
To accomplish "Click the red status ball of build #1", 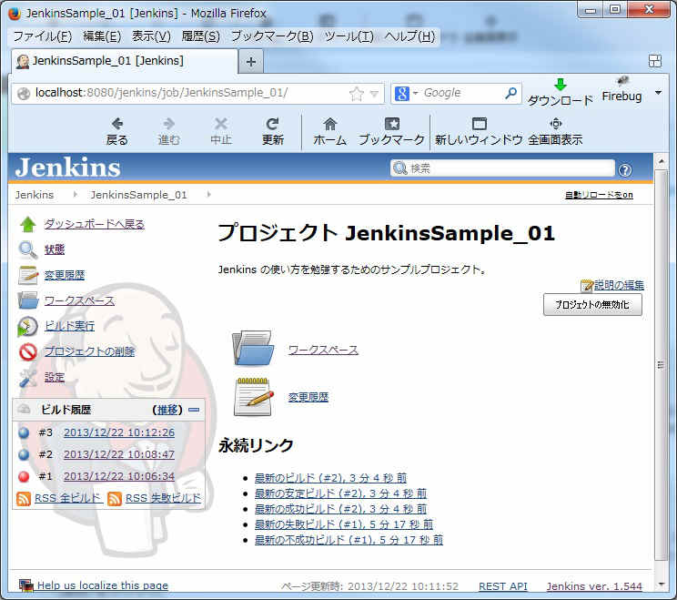I will pyautogui.click(x=25, y=476).
